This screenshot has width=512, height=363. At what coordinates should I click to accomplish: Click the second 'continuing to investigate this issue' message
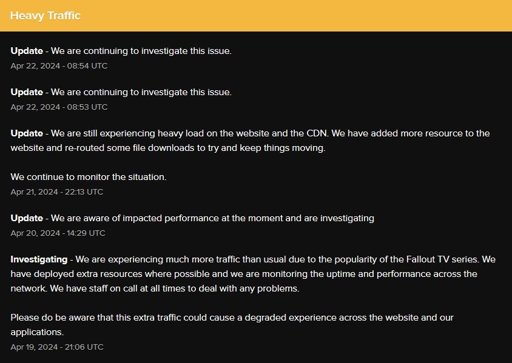[x=141, y=92]
